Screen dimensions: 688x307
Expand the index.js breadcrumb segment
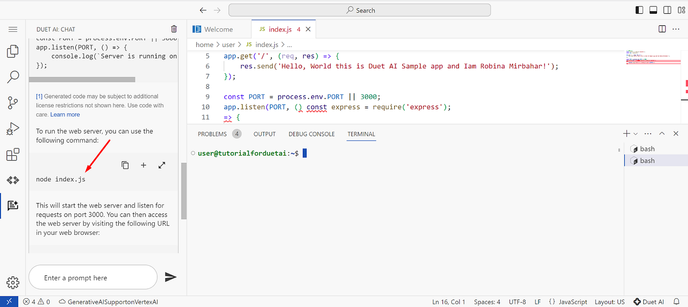click(262, 45)
